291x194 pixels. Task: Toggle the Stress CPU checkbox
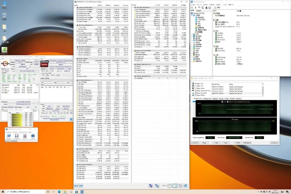coord(196,84)
